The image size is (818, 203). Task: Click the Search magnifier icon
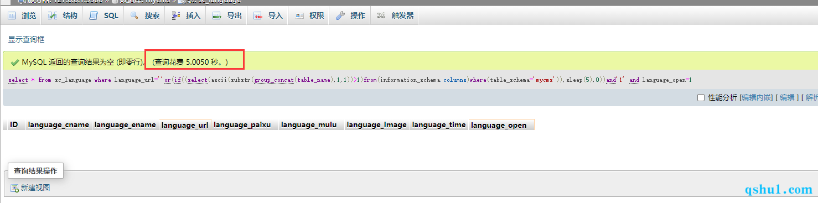[134, 15]
